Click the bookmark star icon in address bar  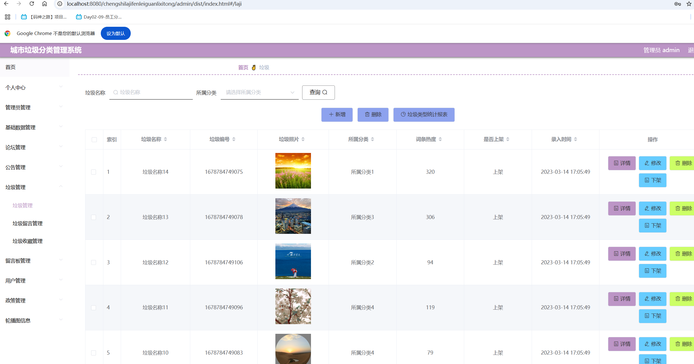click(x=689, y=4)
